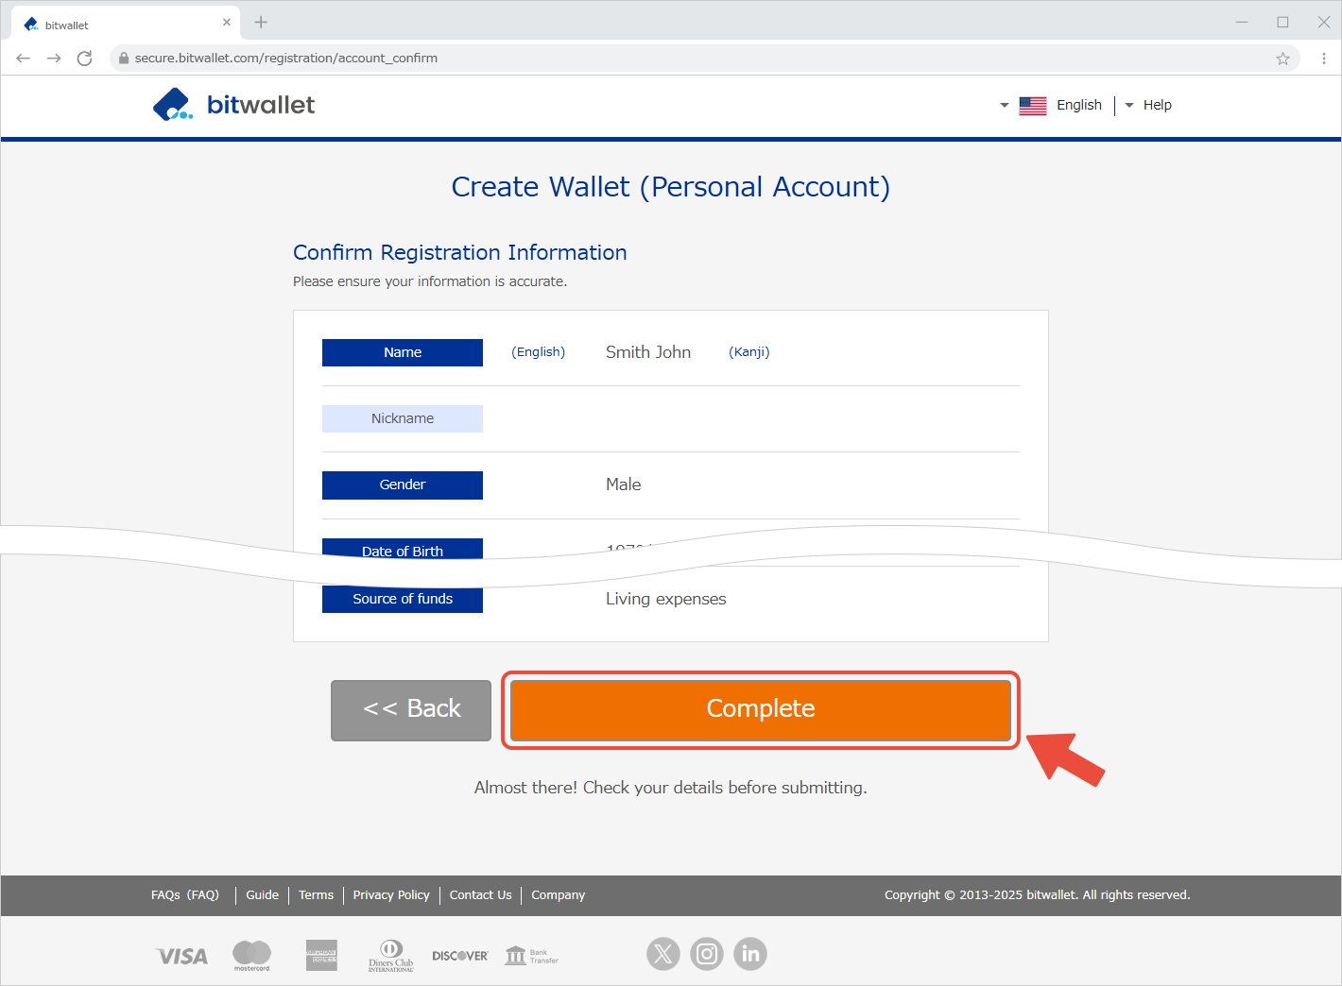Viewport: 1342px width, 986px height.
Task: Bookmark page with the star icon
Action: [1282, 59]
